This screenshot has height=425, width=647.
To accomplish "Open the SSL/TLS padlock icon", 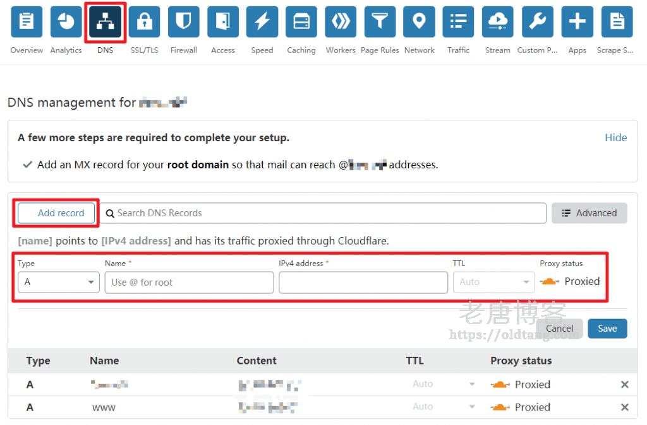I will (145, 22).
